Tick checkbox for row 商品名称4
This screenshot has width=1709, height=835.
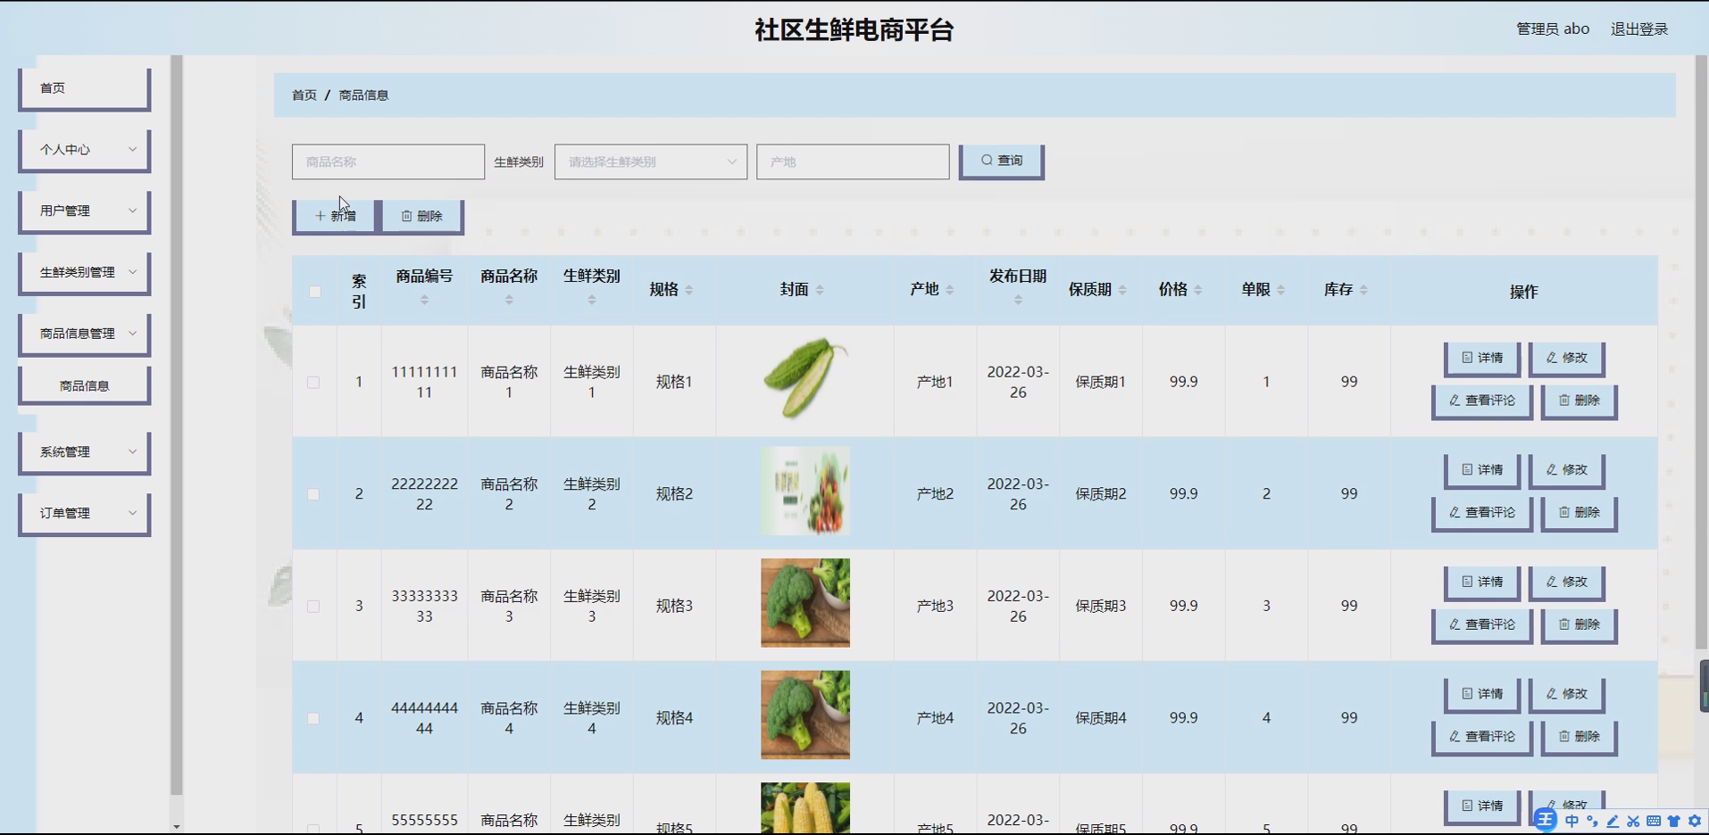313,718
